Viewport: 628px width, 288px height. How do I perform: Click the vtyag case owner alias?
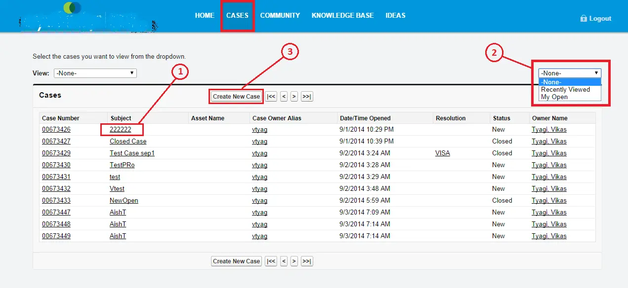(x=259, y=129)
